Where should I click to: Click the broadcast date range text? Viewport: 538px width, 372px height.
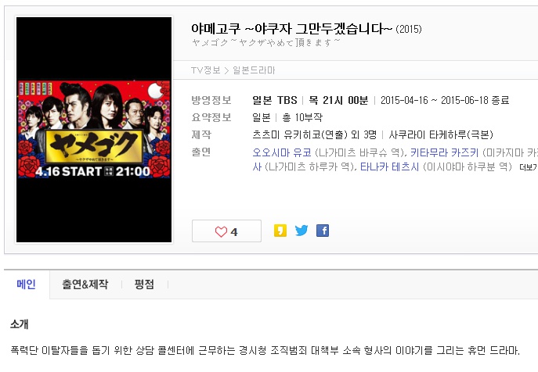445,100
